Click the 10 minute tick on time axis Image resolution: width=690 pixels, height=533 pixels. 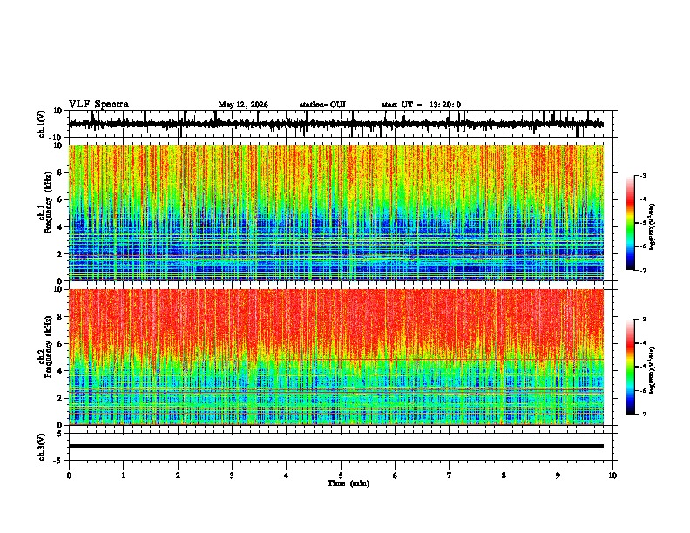tap(612, 476)
